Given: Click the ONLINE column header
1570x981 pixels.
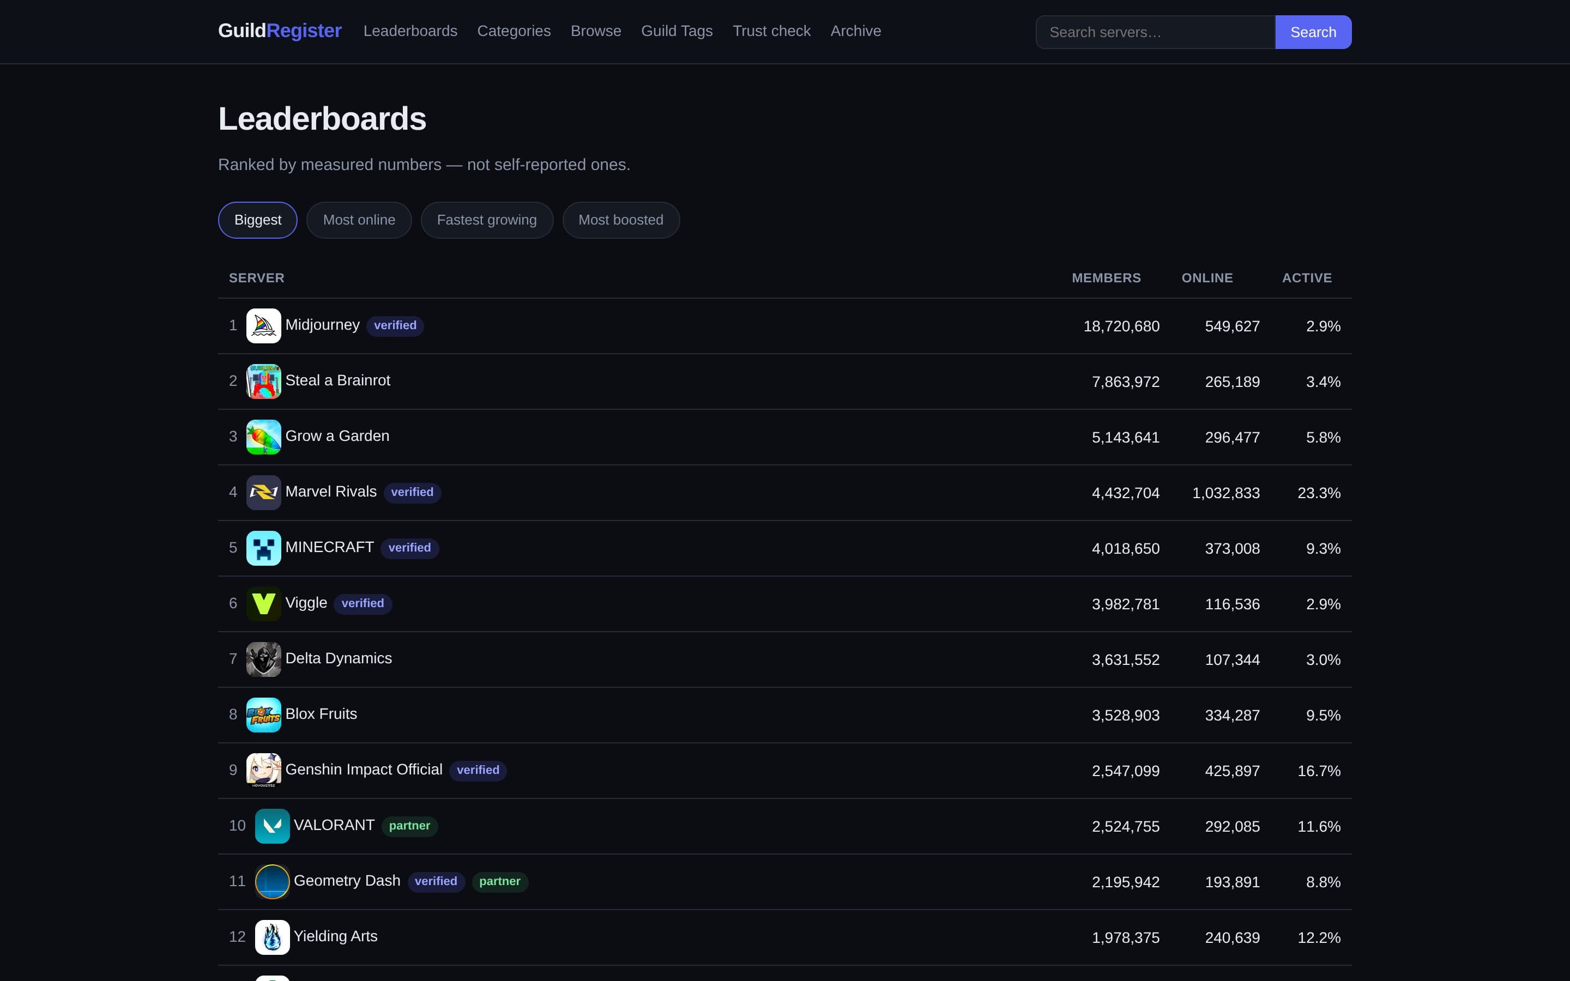Looking at the screenshot, I should coord(1207,278).
